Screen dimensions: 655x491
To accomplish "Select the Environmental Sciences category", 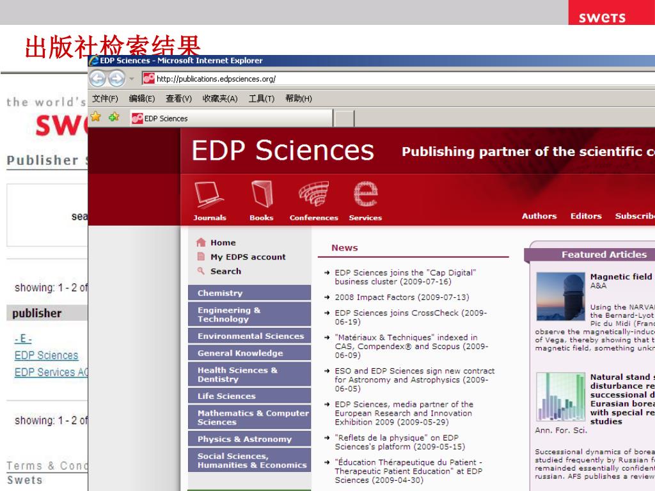I will point(249,336).
